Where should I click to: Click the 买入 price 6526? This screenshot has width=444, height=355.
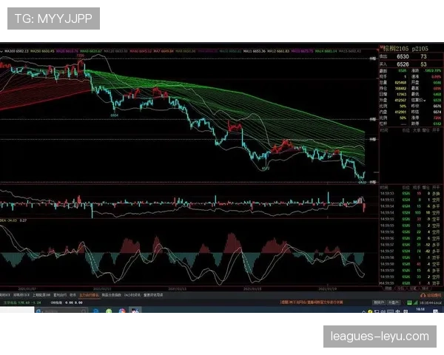403,64
